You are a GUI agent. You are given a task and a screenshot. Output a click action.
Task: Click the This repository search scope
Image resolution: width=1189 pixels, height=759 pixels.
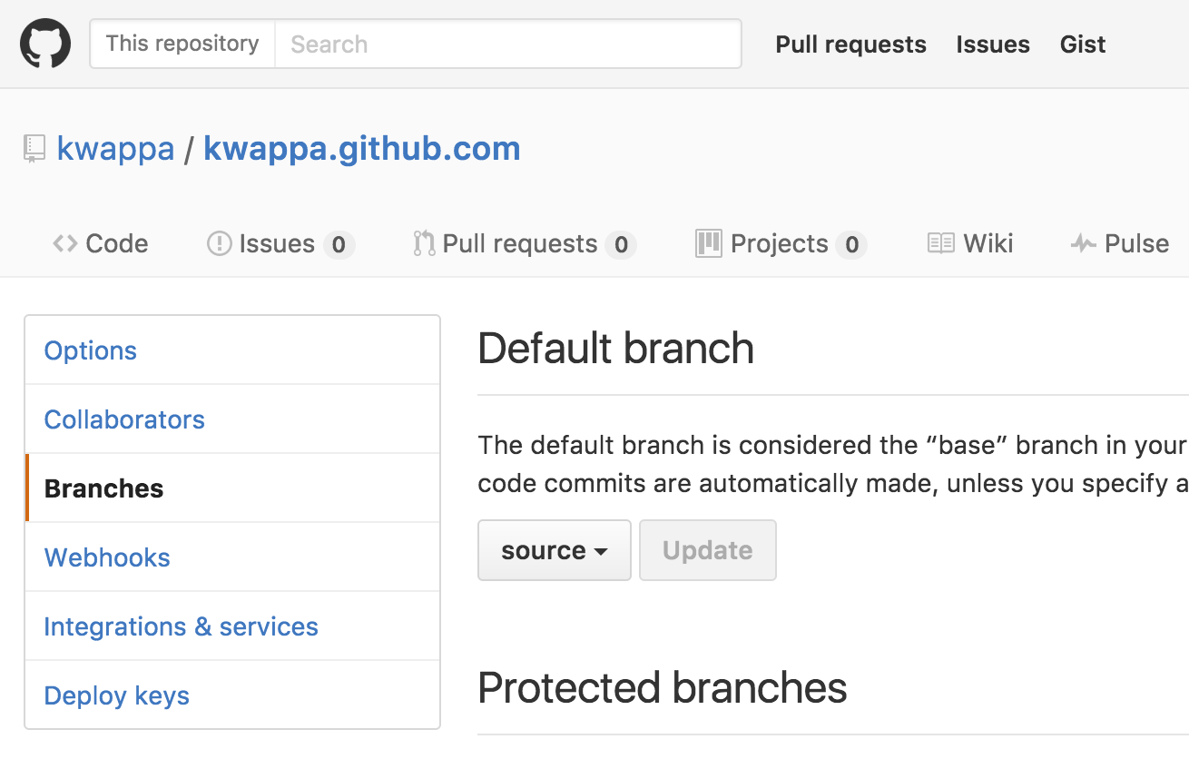(182, 44)
